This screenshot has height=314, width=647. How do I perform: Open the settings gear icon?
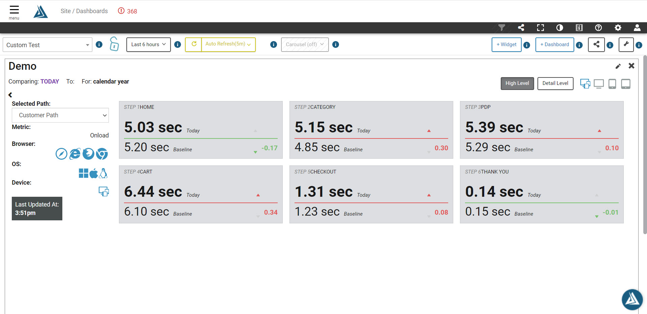click(618, 28)
